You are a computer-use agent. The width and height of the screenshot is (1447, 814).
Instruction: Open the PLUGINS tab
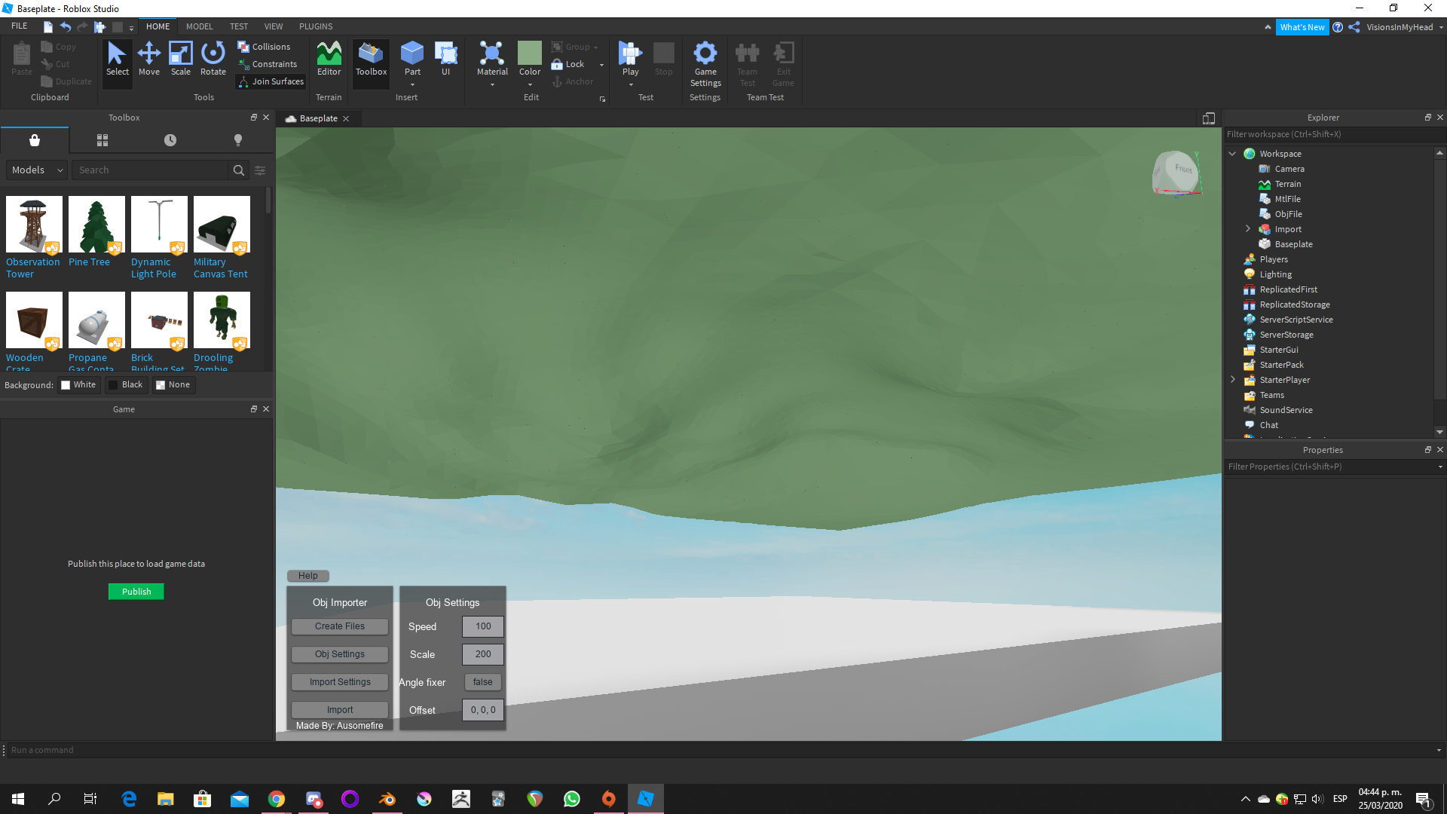[x=315, y=26]
